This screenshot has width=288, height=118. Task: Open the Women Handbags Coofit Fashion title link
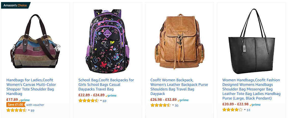[251, 89]
